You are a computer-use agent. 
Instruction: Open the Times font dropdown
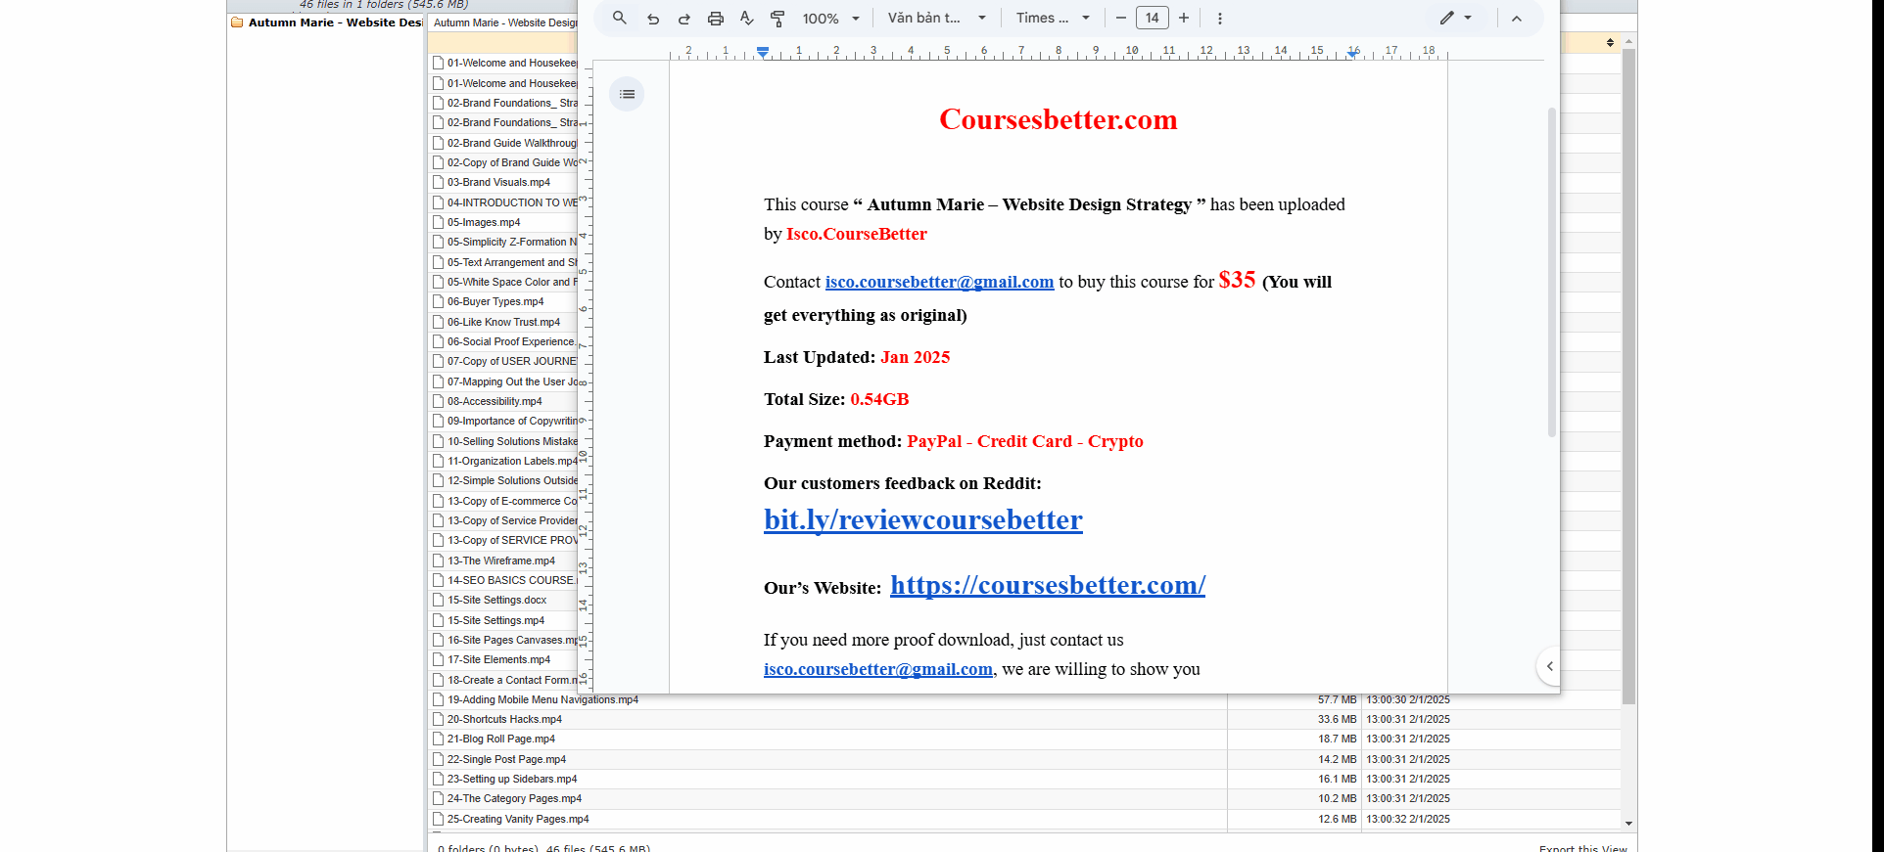(x=1053, y=18)
